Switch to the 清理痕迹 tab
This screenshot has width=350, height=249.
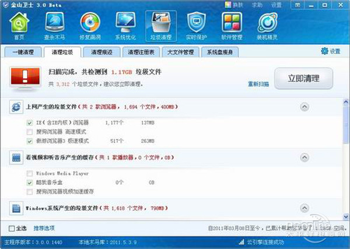pos(101,52)
